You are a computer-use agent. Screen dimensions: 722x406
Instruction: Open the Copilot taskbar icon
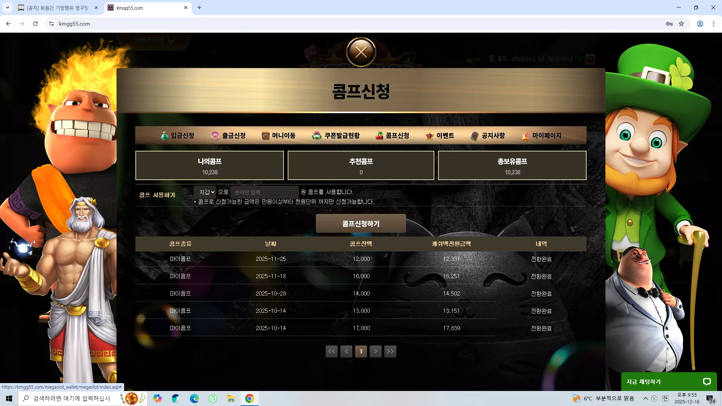[x=158, y=398]
